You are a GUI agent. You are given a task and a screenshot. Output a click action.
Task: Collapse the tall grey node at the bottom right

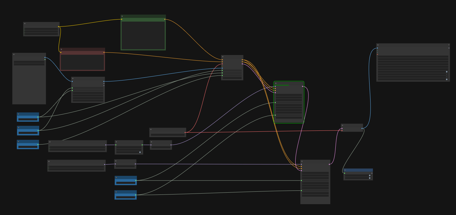click(302, 161)
